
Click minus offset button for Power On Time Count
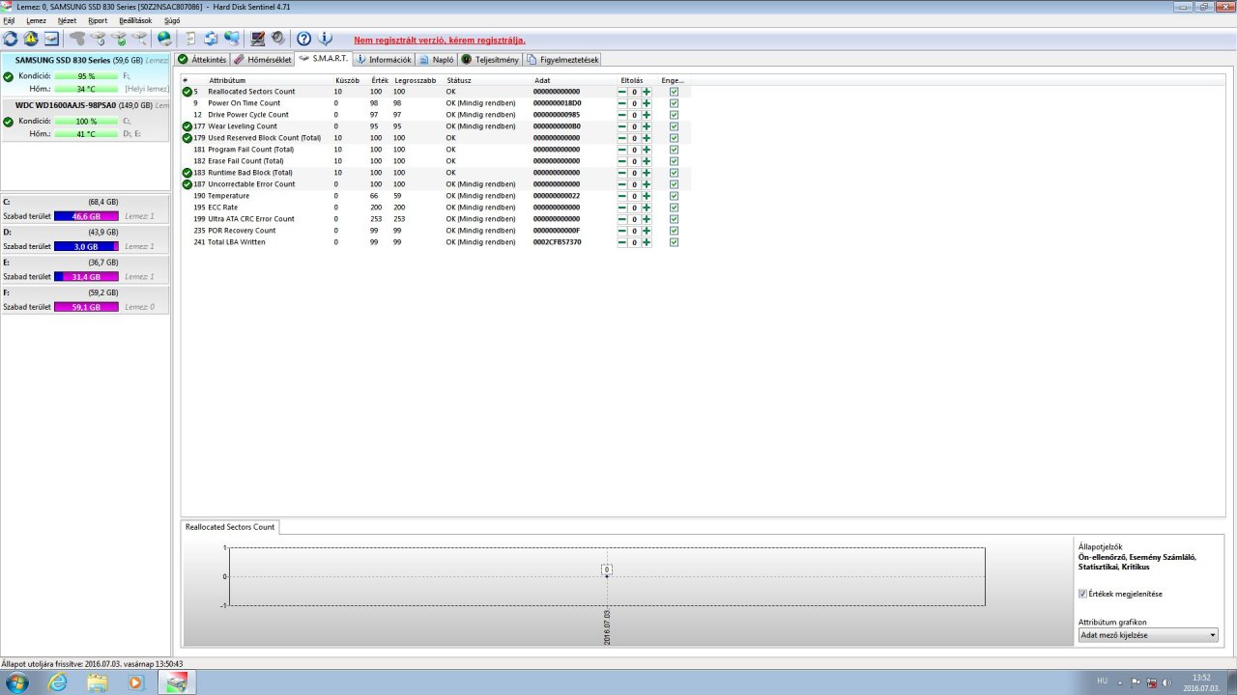coord(621,103)
